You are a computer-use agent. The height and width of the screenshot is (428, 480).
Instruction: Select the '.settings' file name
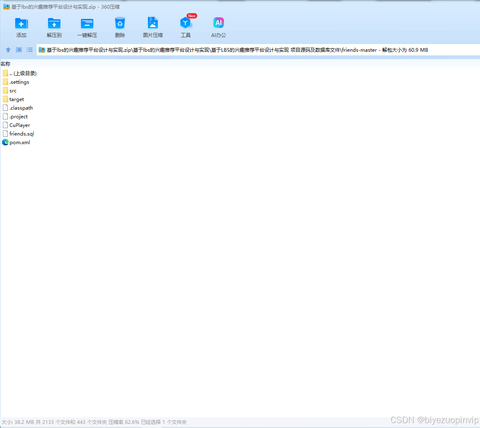click(19, 82)
